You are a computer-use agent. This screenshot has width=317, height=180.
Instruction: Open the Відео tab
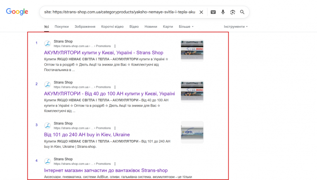134,27
